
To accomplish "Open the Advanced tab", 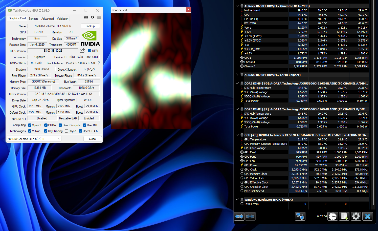I will click(48, 19).
